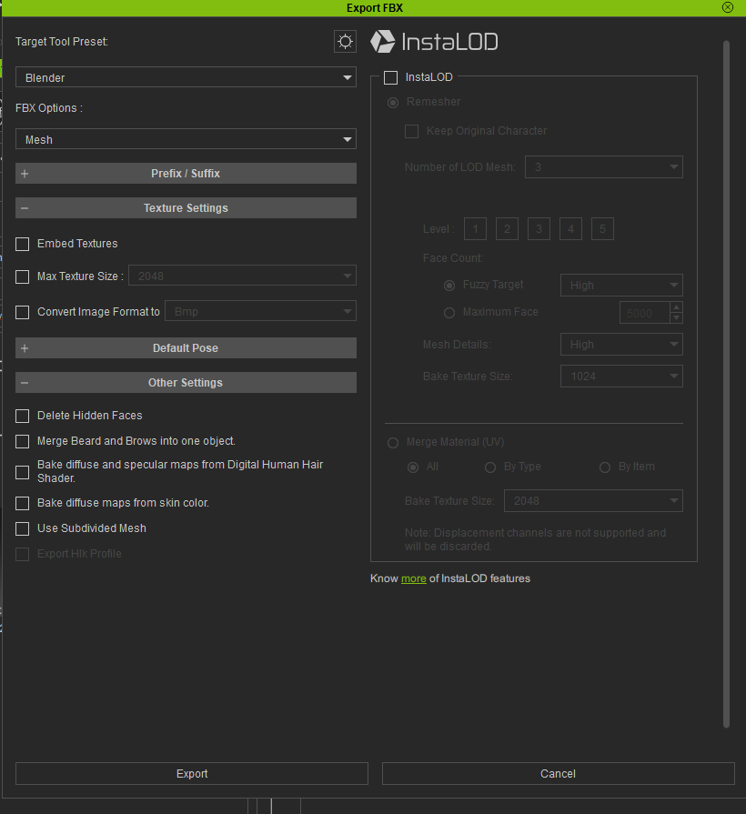
Task: Close the Export FBX dialog
Action: [727, 7]
